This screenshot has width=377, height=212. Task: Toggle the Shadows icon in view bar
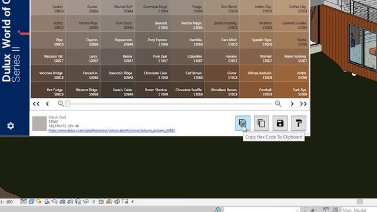47,201
